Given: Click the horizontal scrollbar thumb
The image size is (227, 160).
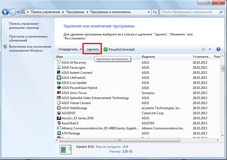Looking at the screenshot, I should (x=120, y=140).
